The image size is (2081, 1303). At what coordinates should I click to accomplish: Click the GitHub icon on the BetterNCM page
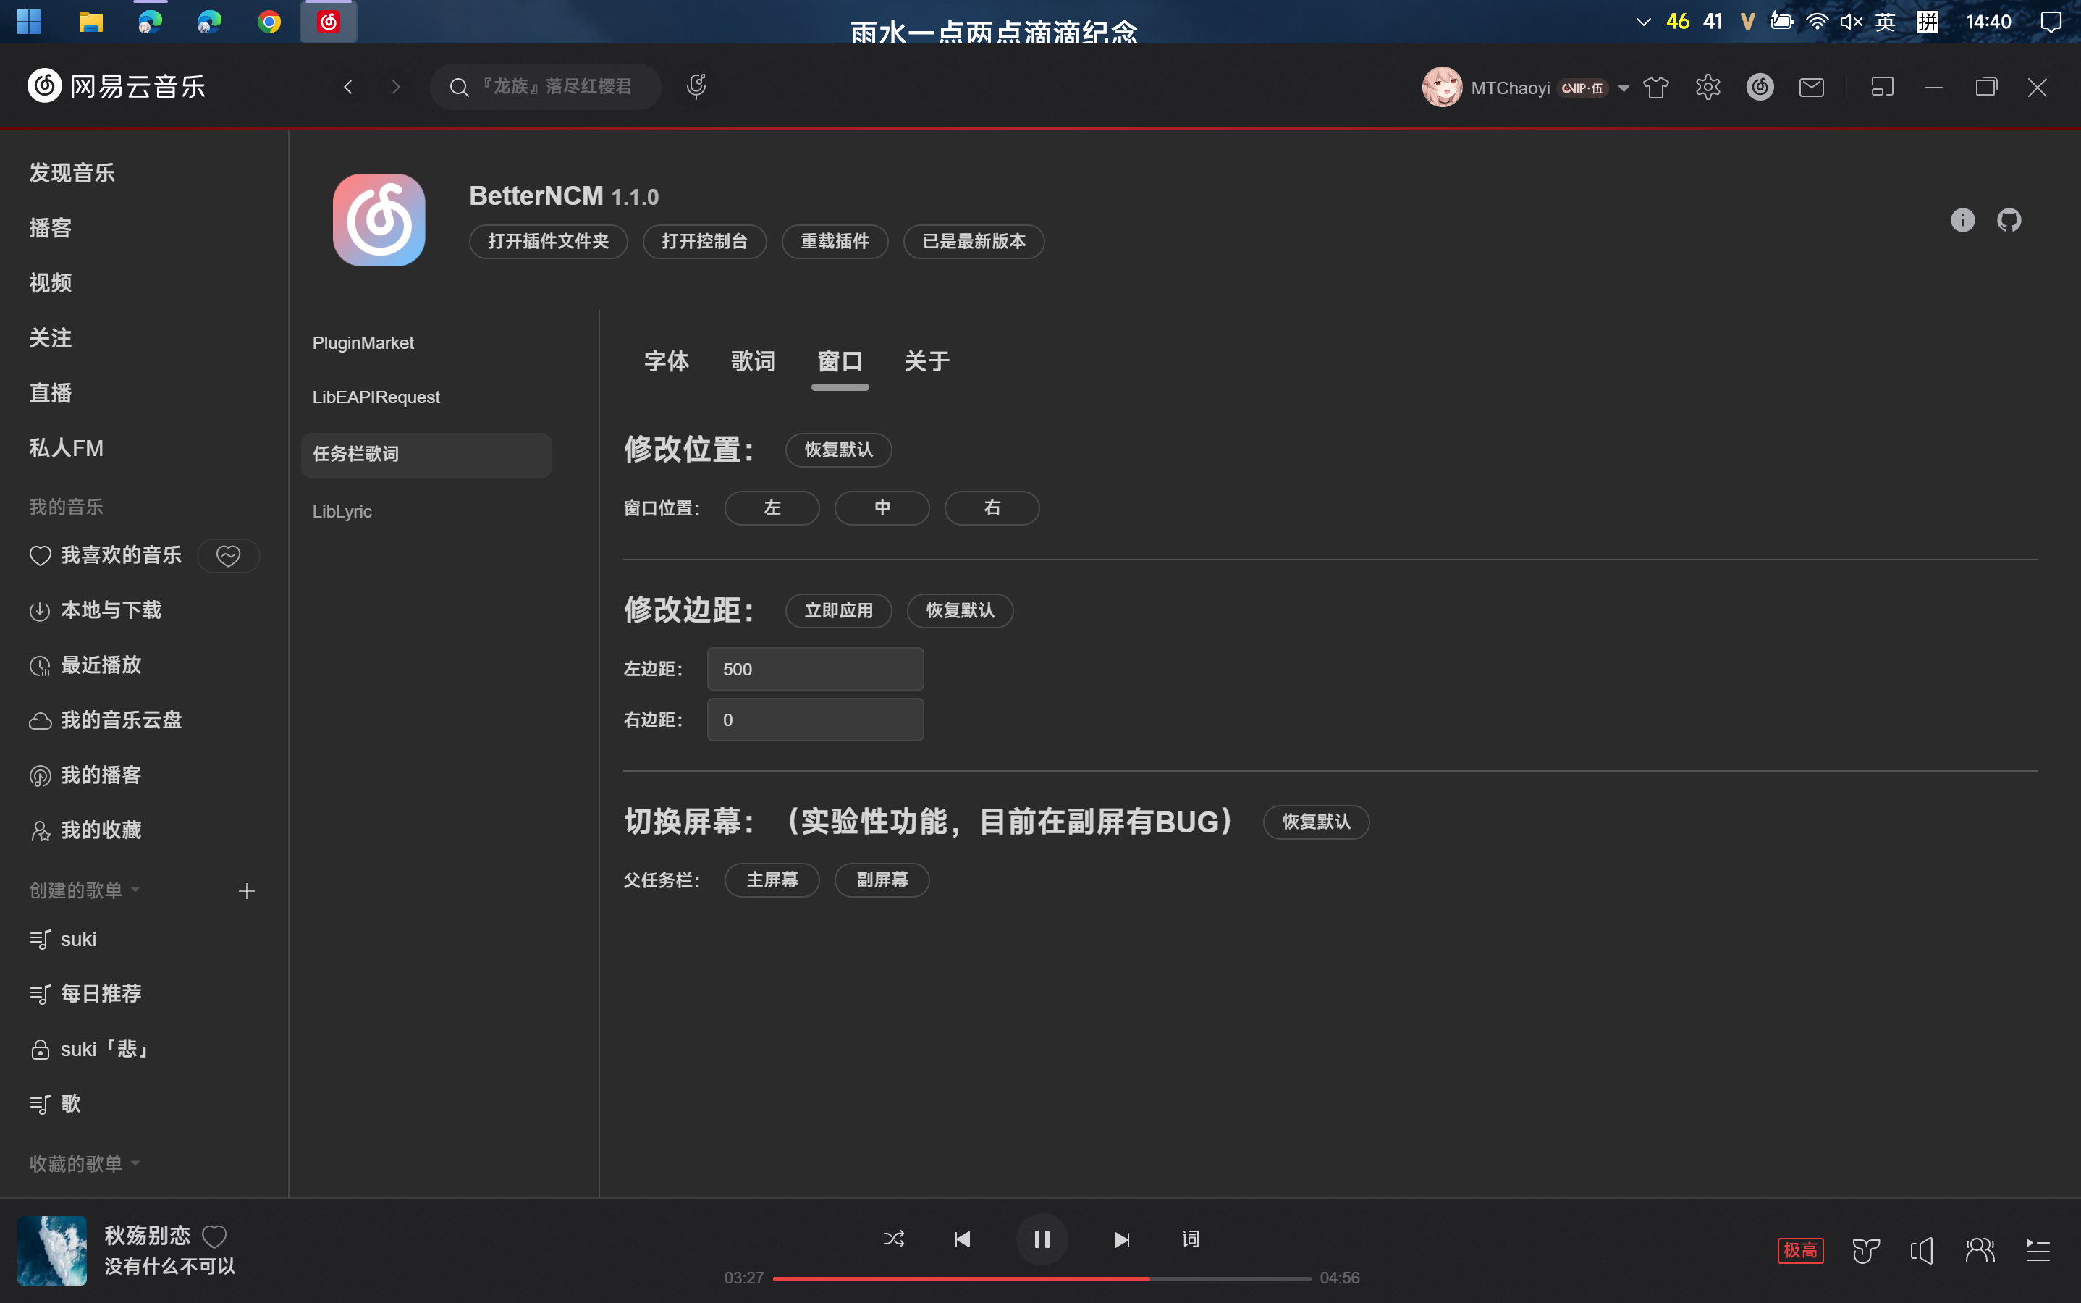[x=2009, y=220]
